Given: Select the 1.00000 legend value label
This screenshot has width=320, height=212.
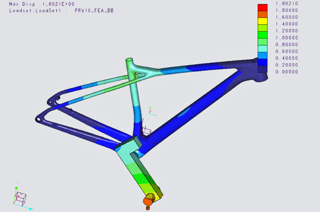Looking at the screenshot, I should (x=287, y=38).
